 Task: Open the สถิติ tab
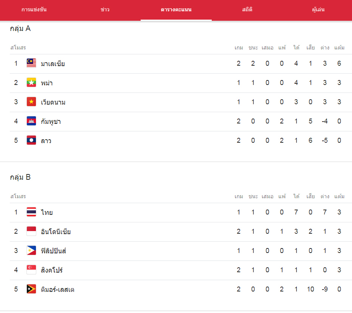click(247, 10)
